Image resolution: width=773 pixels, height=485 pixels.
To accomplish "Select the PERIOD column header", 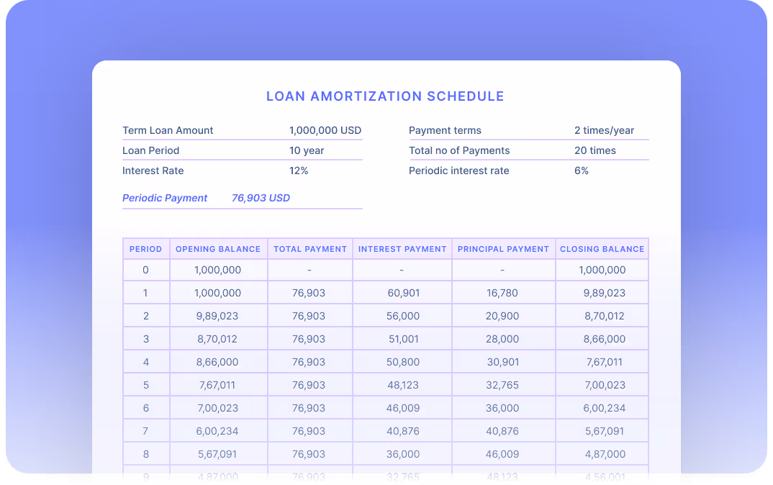I will pyautogui.click(x=146, y=249).
